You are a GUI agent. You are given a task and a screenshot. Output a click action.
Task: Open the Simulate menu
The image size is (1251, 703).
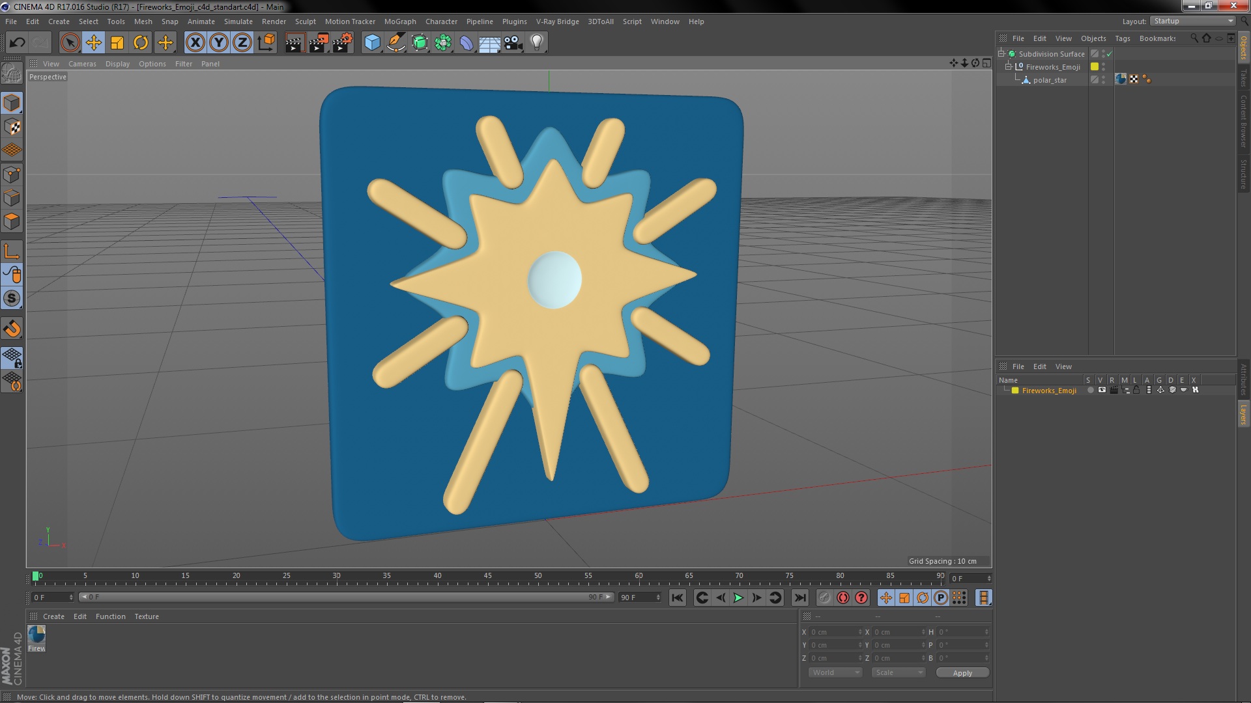click(x=238, y=21)
